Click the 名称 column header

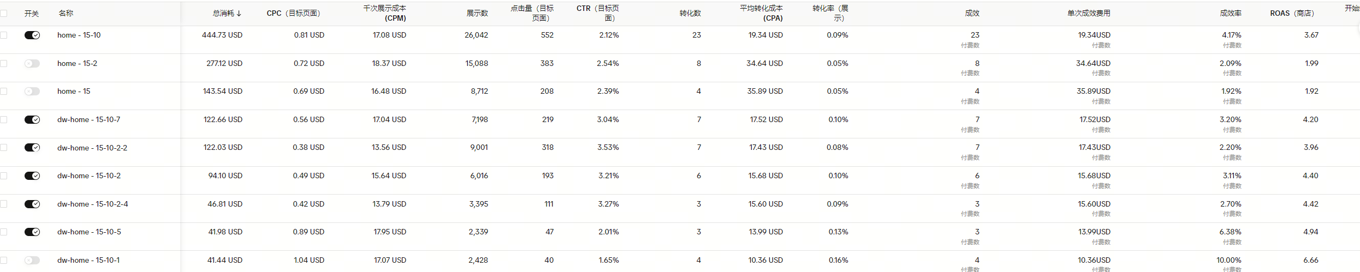(66, 14)
